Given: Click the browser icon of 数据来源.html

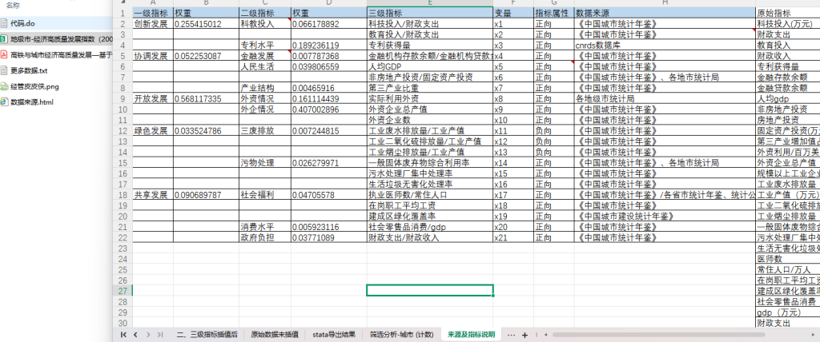Looking at the screenshot, I should [x=4, y=101].
